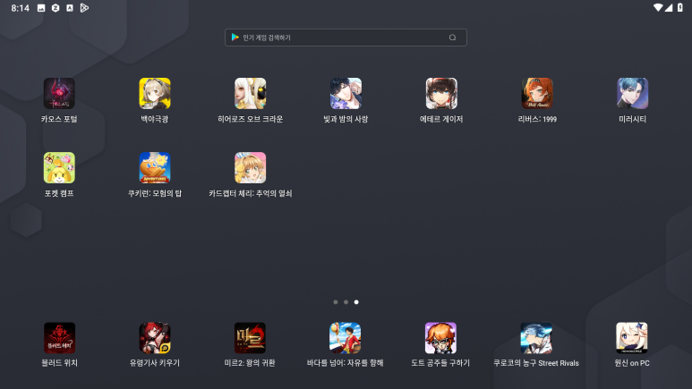Viewport: 692px width, 389px height.
Task: Launch the 포켓 캠프 app icon
Action: (x=59, y=167)
